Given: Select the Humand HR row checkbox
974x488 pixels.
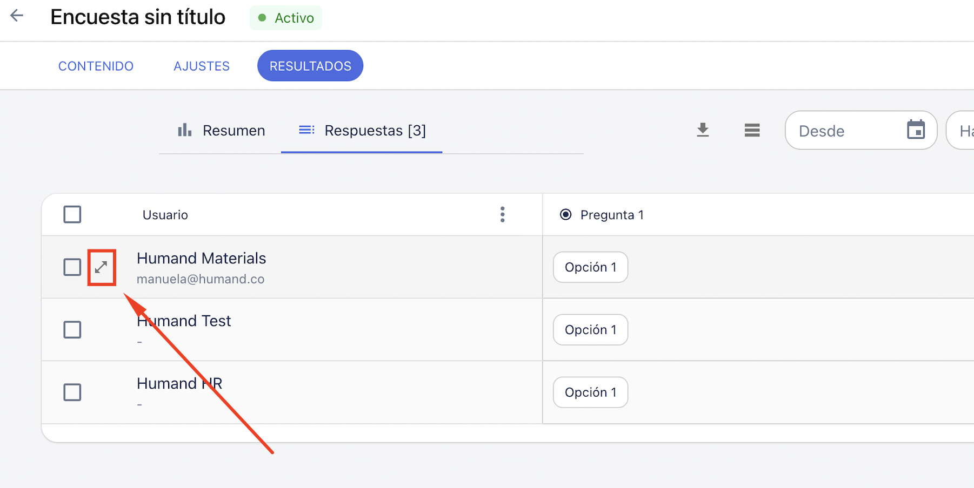Looking at the screenshot, I should tap(72, 392).
